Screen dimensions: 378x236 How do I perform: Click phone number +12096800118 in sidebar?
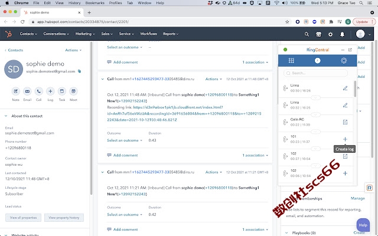click(x=18, y=148)
